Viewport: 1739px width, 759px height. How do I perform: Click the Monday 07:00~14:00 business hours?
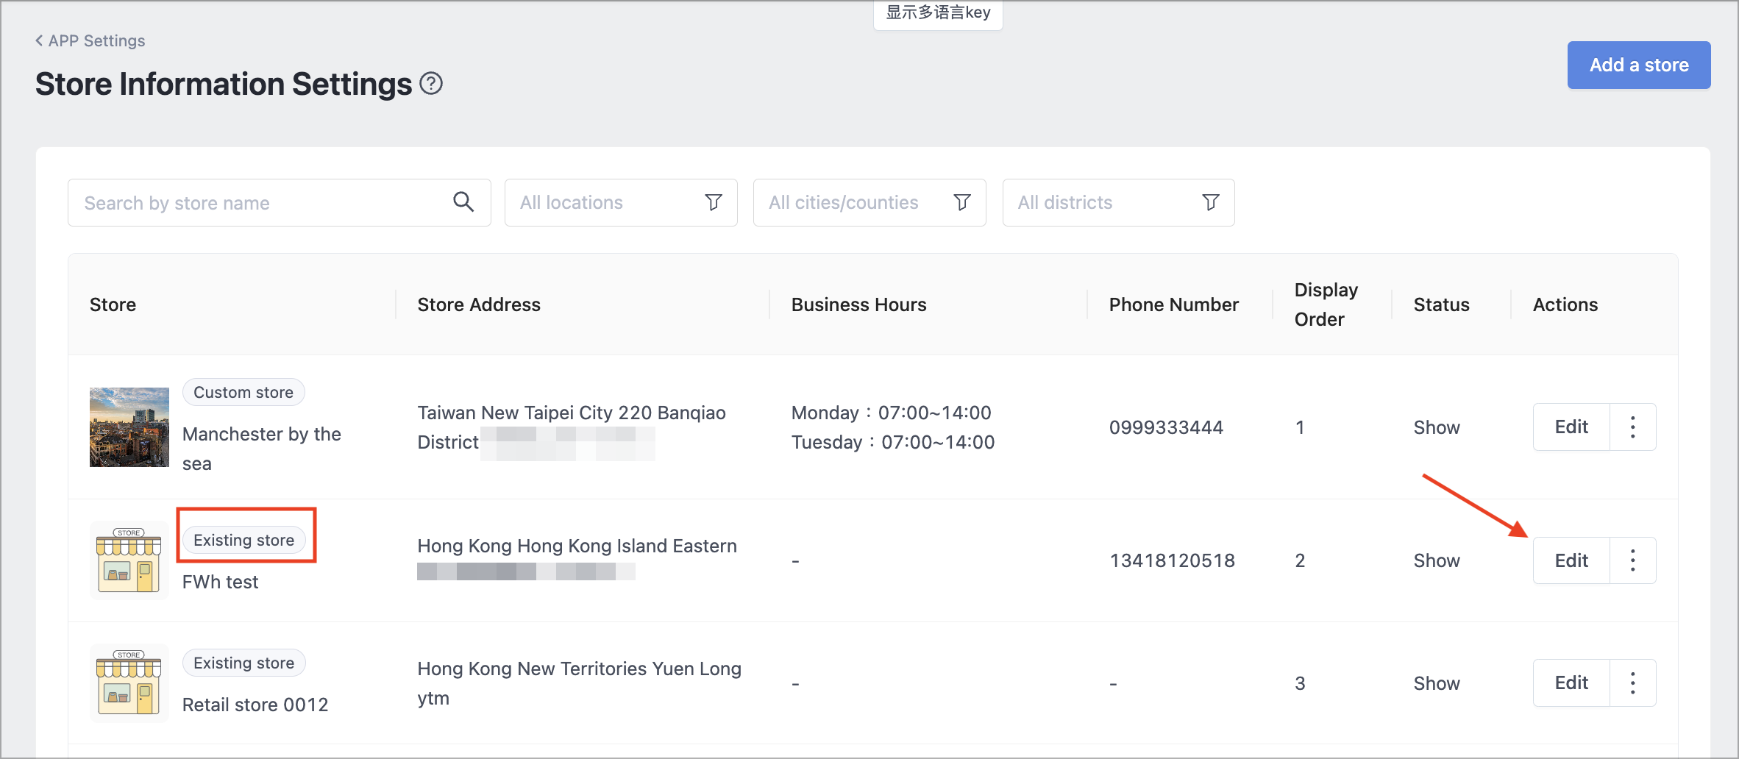[x=891, y=413]
